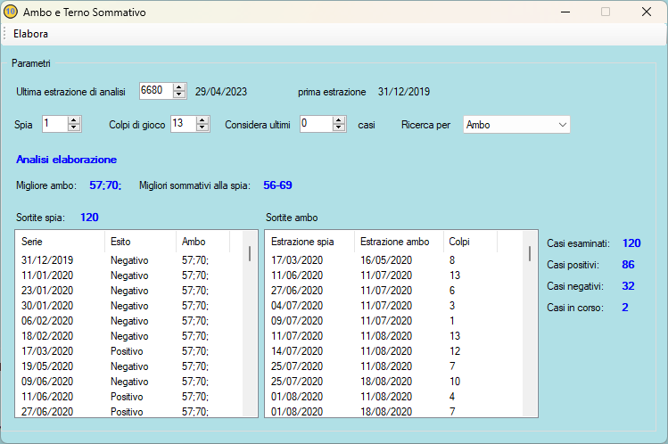Select the Serie row dated 11/06/2020 Positivo
Viewport: 668px width, 444px height.
pyautogui.click(x=129, y=397)
